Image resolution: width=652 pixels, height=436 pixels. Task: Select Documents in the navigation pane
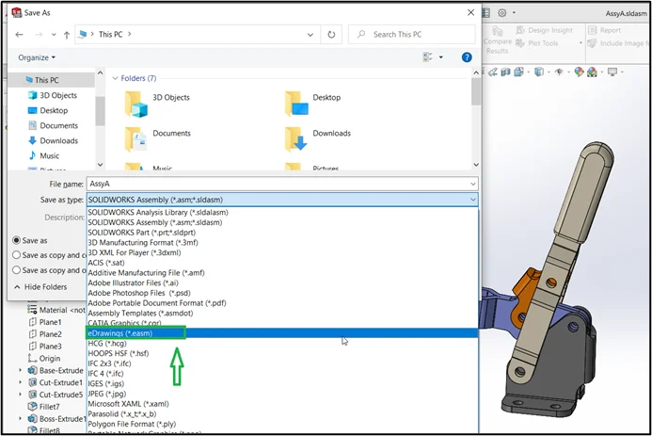coord(53,125)
